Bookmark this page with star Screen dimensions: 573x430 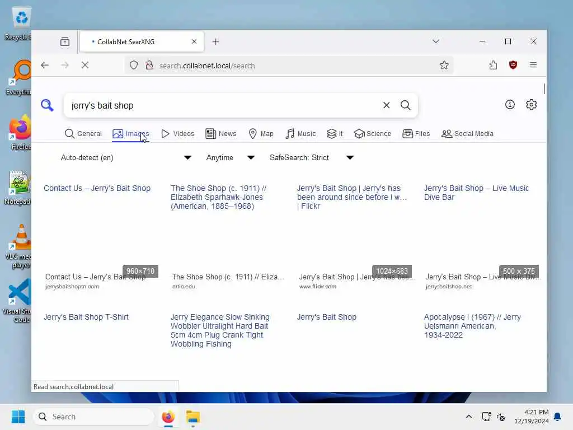pos(444,65)
